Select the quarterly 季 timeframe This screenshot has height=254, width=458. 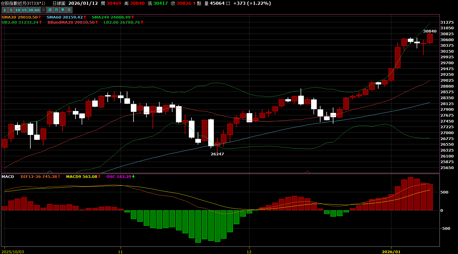tap(63, 10)
